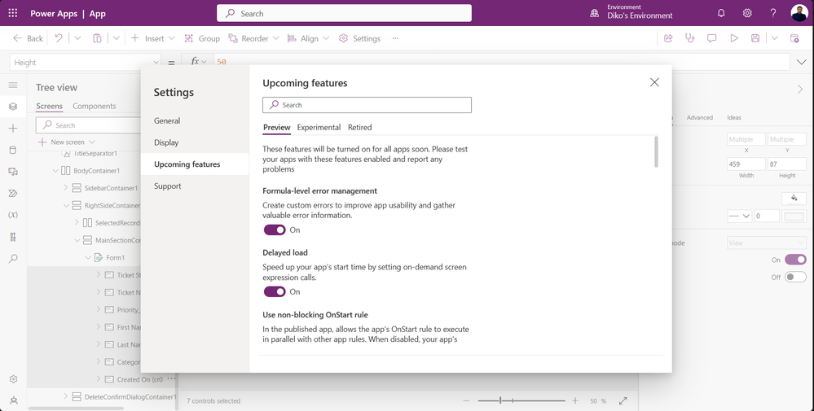Switch to the Retired tab

[x=360, y=128]
